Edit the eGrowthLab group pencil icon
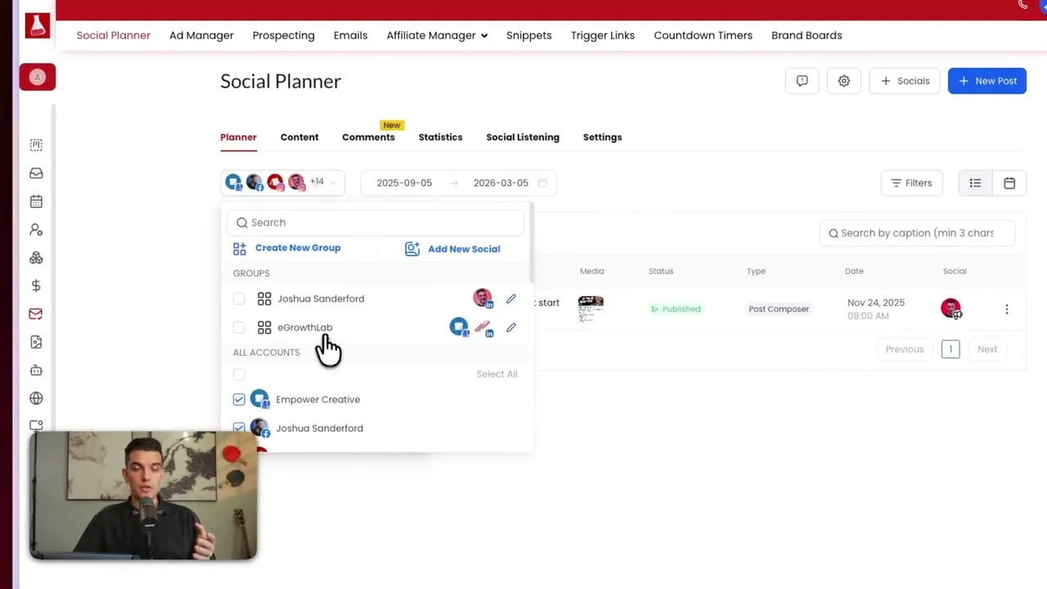 tap(511, 327)
